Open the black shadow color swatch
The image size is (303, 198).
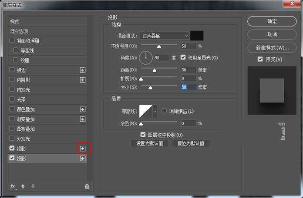pyautogui.click(x=197, y=36)
